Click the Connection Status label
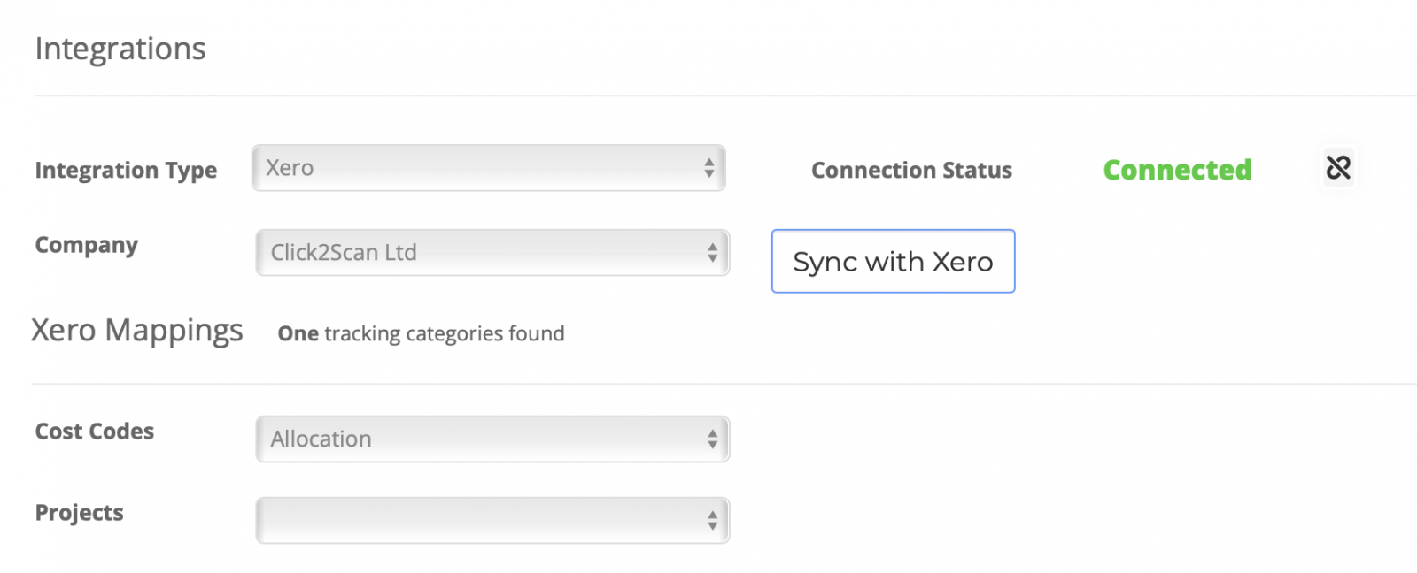The image size is (1417, 573). (x=911, y=171)
